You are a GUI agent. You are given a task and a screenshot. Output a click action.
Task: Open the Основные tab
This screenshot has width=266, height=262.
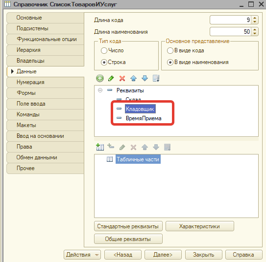click(x=45, y=18)
